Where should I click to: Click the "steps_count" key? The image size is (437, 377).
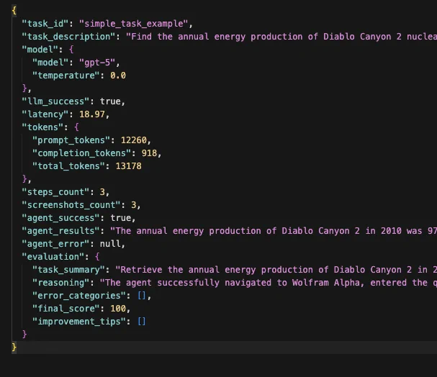pos(55,192)
